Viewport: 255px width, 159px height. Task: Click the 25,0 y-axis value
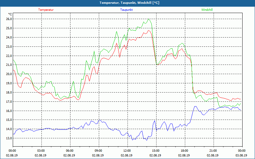pos(9,28)
